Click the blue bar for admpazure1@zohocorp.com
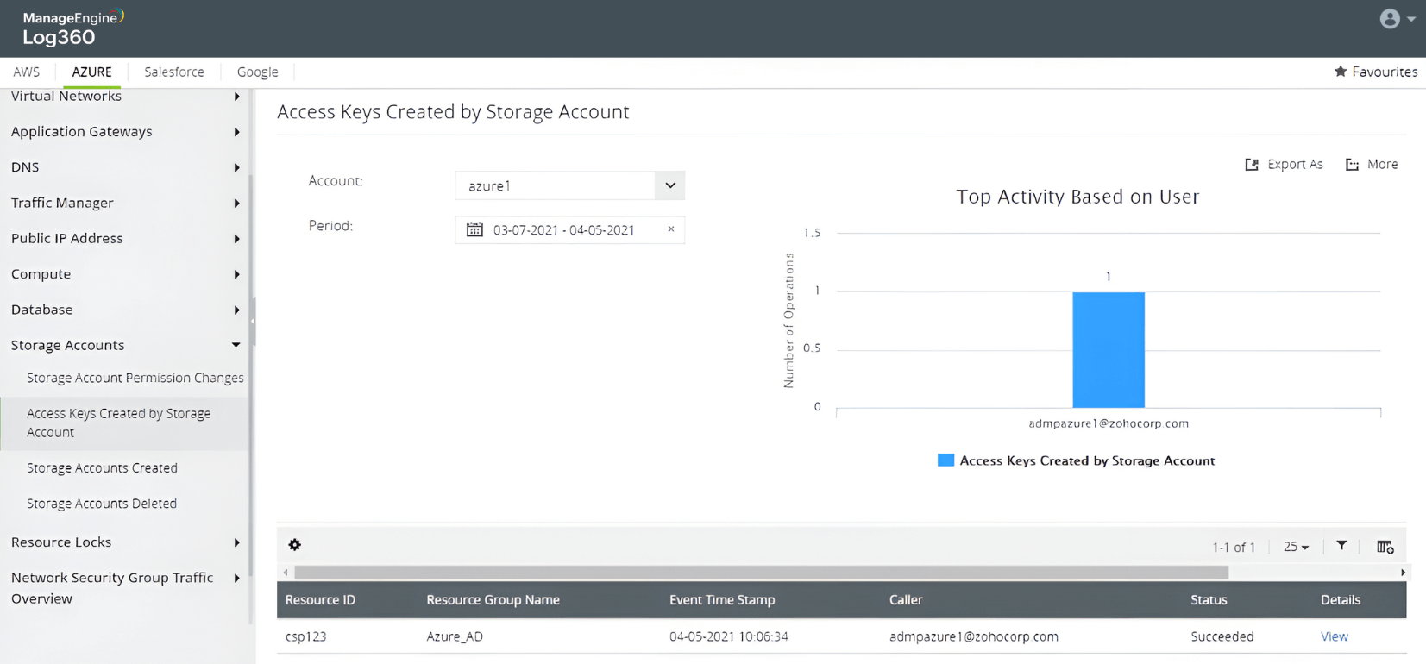 (1109, 349)
